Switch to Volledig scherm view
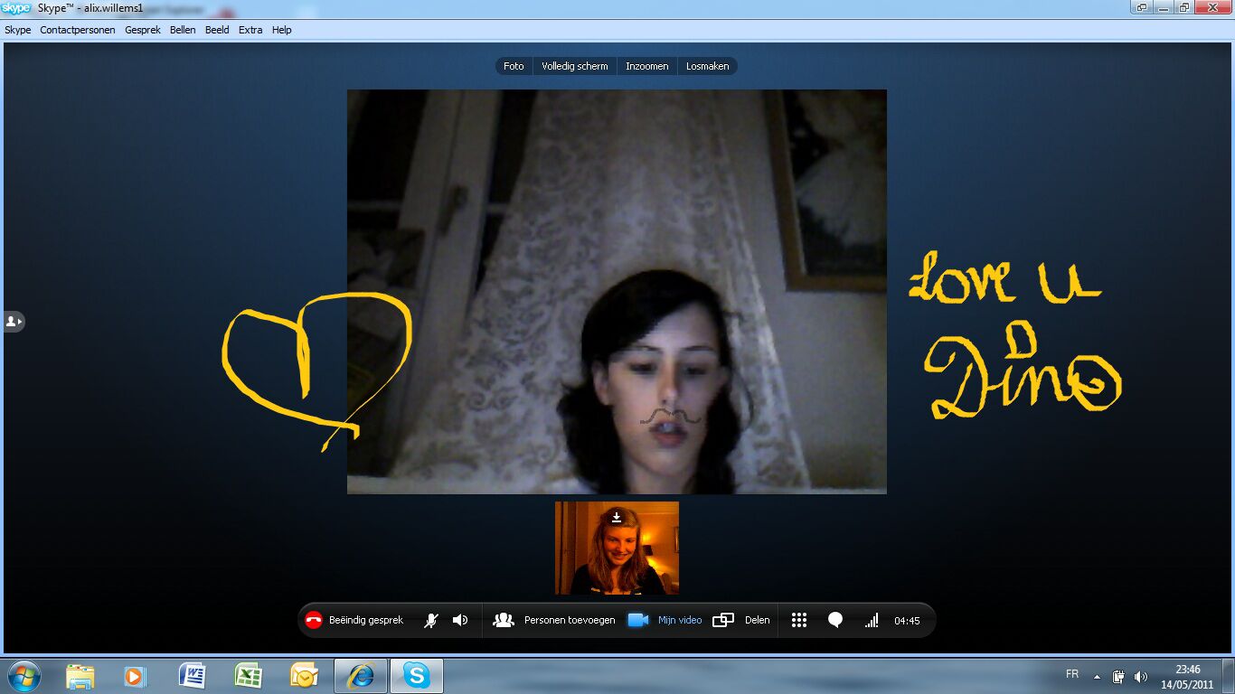Viewport: 1235px width, 694px height. (x=574, y=66)
